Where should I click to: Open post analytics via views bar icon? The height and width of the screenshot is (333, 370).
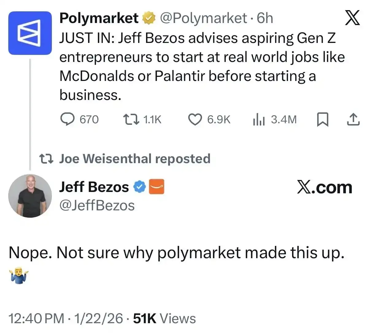click(259, 120)
